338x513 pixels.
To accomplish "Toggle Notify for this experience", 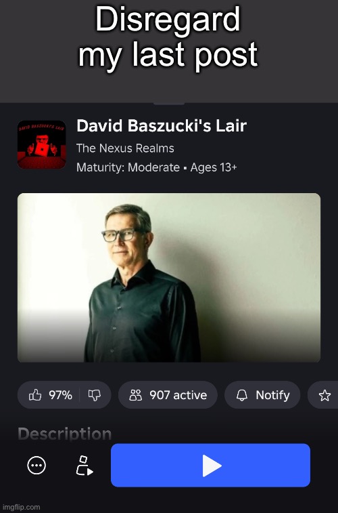I will pyautogui.click(x=262, y=395).
